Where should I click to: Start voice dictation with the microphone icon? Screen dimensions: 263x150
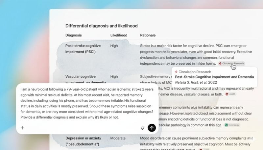coord(142,128)
